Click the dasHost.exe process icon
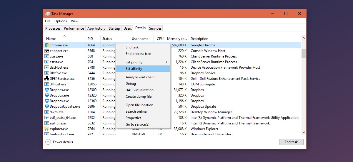The height and width of the screenshot is (162, 353). click(x=47, y=67)
